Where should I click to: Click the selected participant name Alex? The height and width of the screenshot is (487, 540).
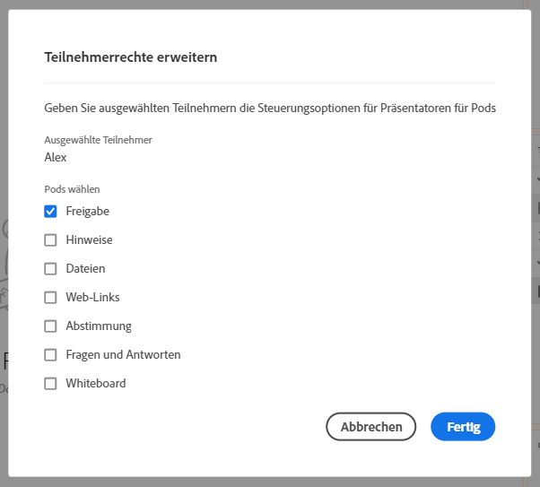[56, 158]
